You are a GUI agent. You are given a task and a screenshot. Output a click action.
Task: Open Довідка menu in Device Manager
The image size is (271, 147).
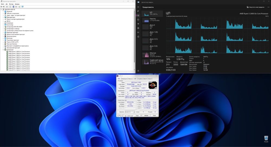click(17, 4)
